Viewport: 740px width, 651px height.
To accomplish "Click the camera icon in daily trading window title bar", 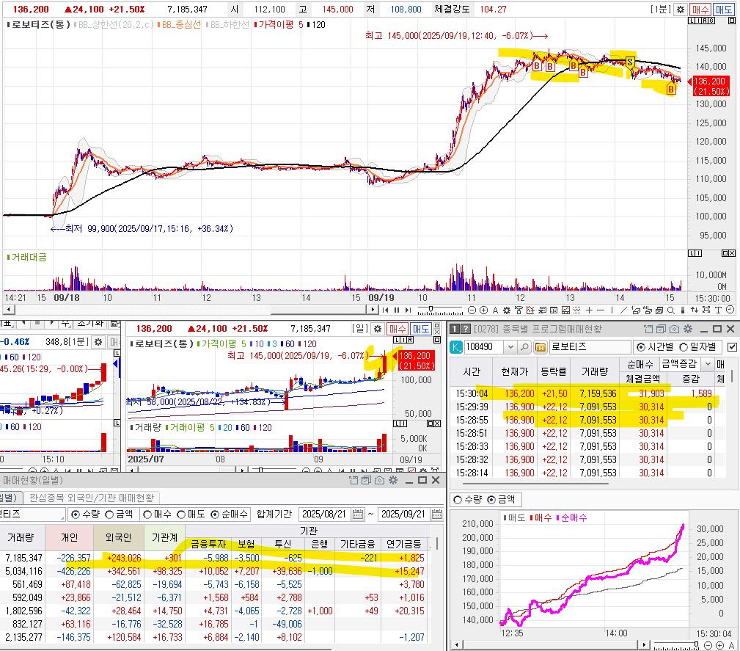I will coord(379,480).
